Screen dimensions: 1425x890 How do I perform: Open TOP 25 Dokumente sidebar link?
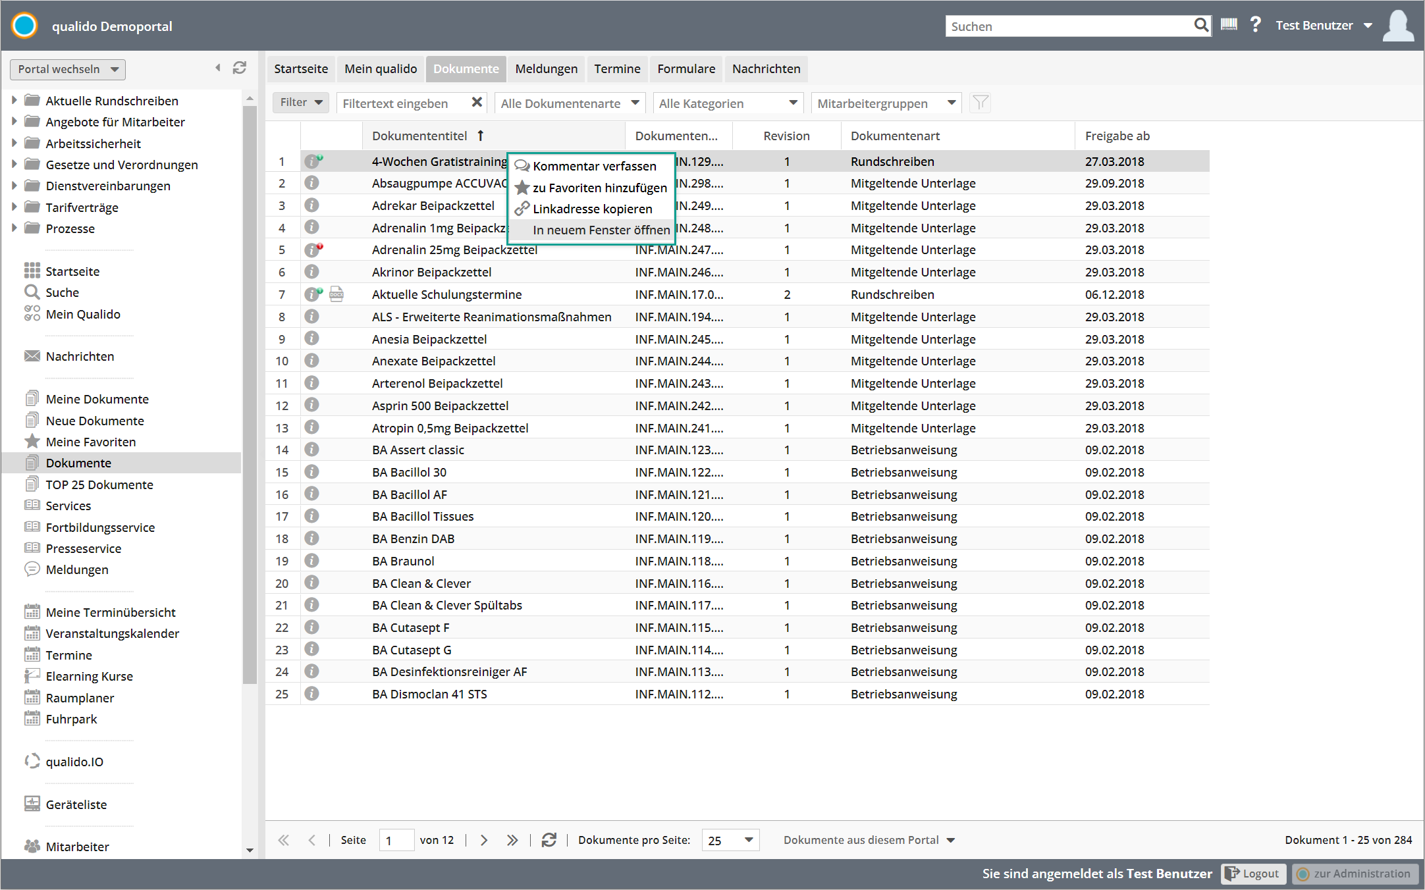tap(99, 484)
